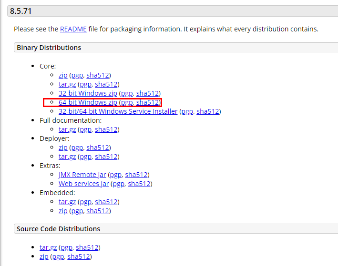Open sha512 for Source Code zip

click(79, 256)
